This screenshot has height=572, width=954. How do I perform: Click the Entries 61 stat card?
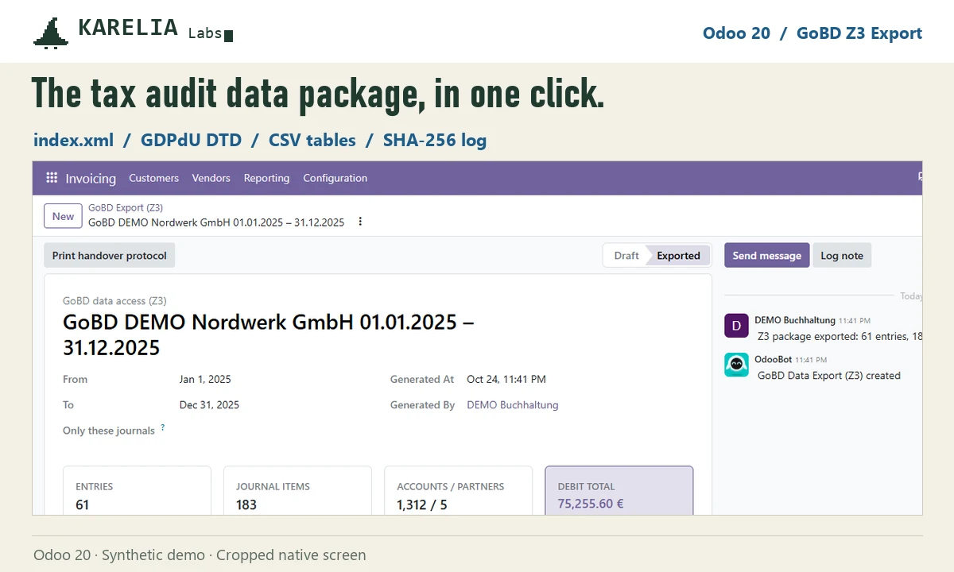coord(137,490)
